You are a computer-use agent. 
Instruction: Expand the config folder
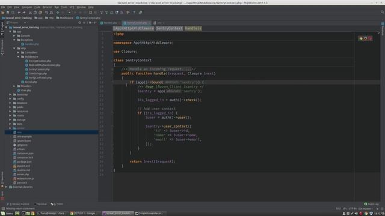[x=10, y=98]
